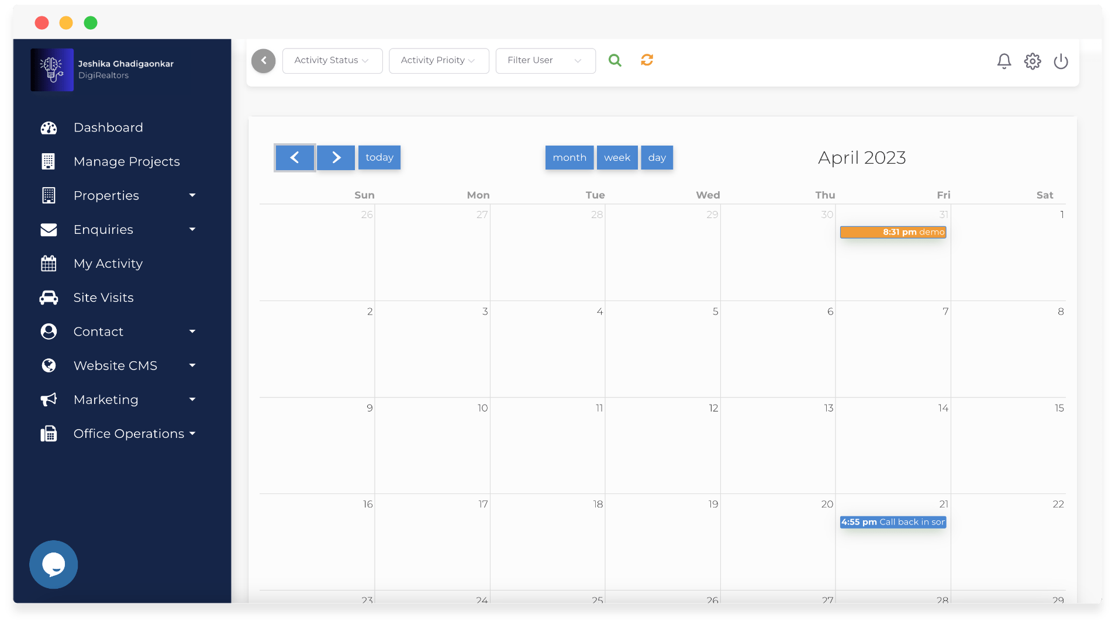The image size is (1115, 625).
Task: Click the green search magnifier icon
Action: click(615, 60)
